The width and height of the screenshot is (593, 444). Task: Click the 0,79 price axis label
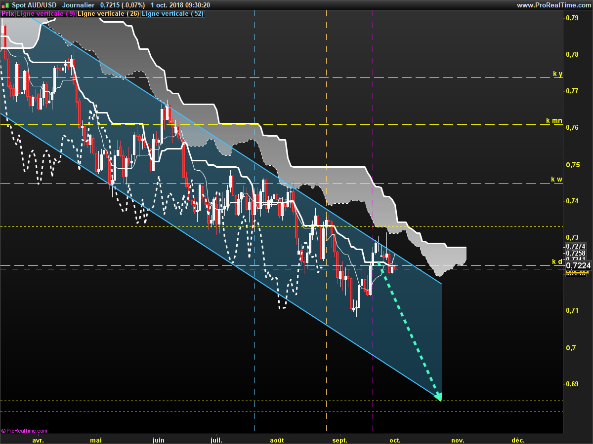point(572,18)
